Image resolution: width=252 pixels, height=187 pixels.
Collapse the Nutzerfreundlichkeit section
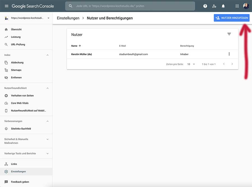tap(47, 88)
